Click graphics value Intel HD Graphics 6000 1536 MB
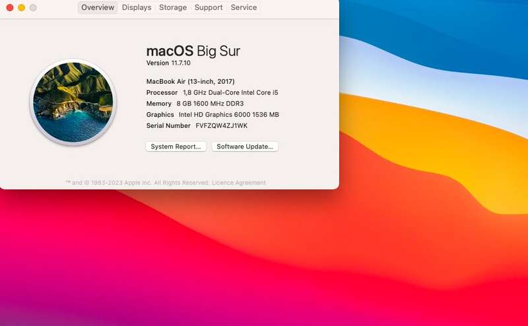The image size is (528, 326). 229,115
